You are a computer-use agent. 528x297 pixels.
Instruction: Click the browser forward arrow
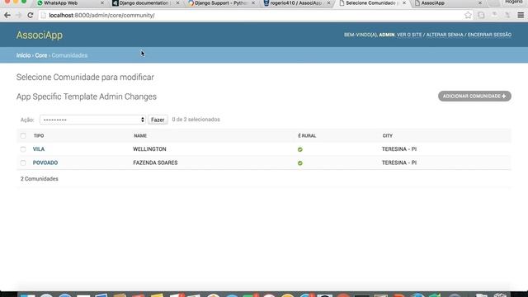click(19, 15)
